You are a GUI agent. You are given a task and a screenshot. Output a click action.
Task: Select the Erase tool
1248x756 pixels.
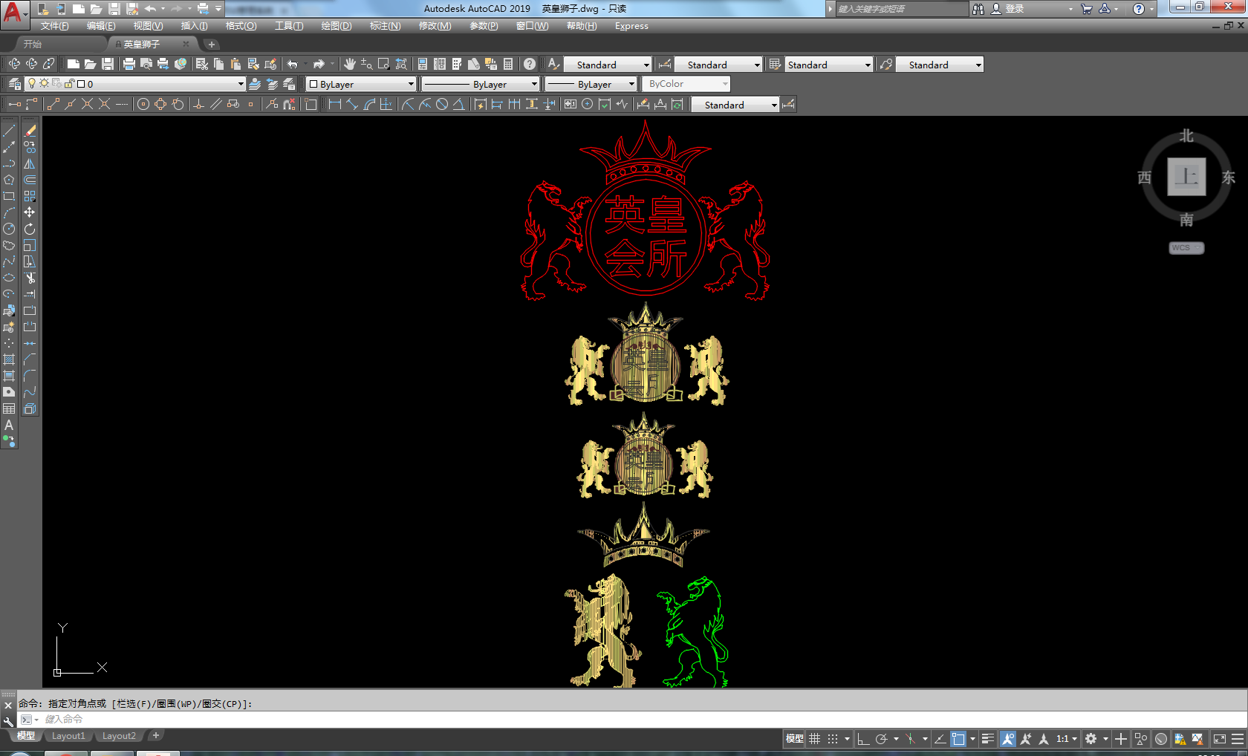(30, 131)
